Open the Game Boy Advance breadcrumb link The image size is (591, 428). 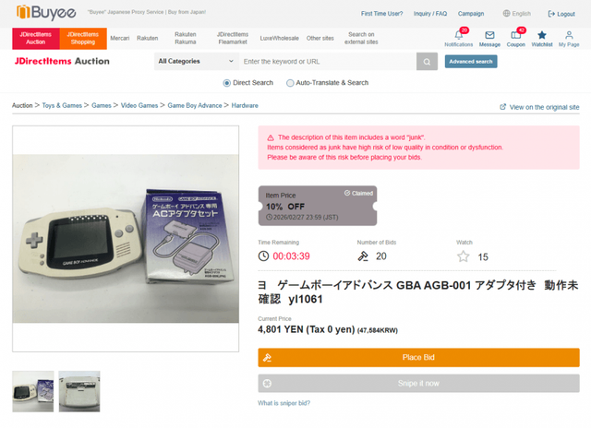point(195,106)
